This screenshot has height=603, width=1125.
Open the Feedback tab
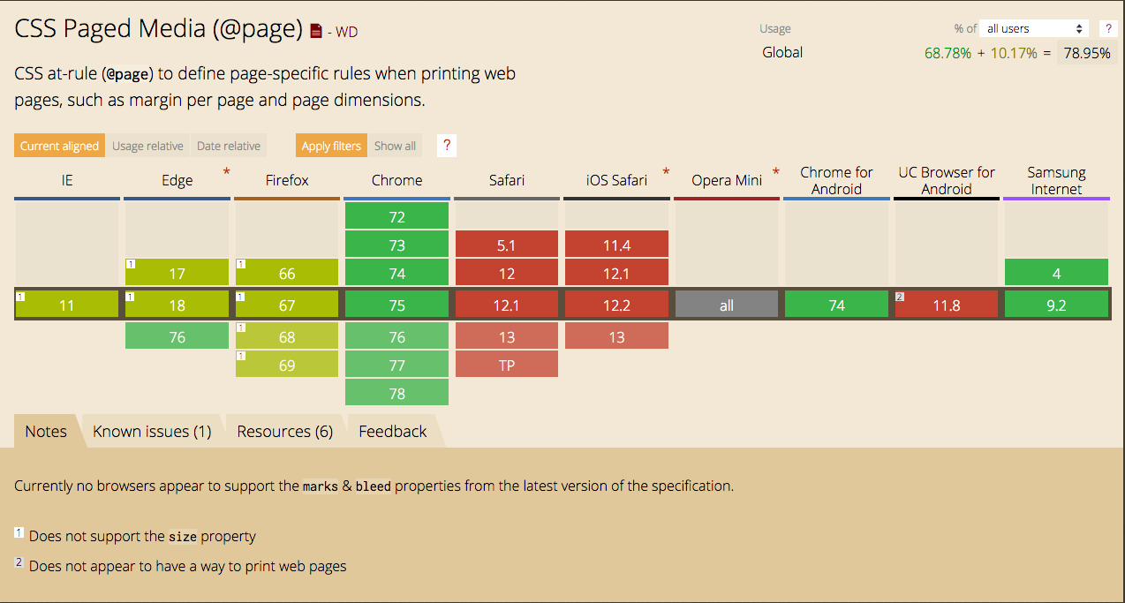coord(392,432)
